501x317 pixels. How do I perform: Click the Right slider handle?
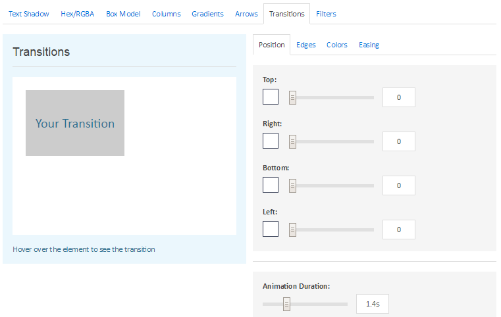292,142
